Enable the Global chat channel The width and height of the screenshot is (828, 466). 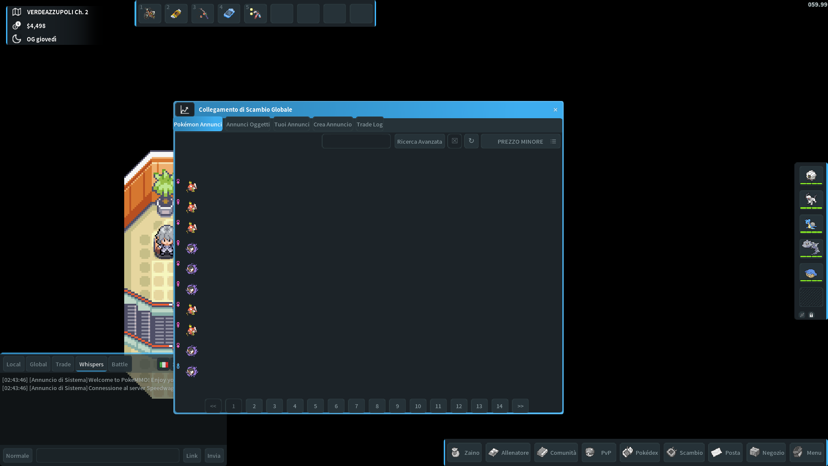point(38,364)
